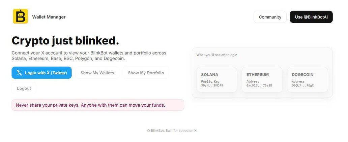
Task: Select the SOLANA wallet card heading
Action: pos(209,75)
